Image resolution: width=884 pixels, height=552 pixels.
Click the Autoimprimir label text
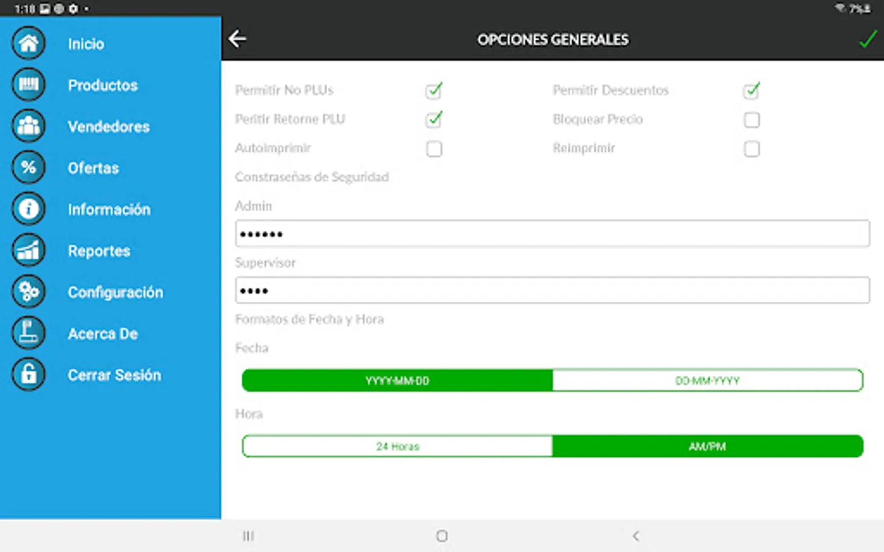coord(273,148)
